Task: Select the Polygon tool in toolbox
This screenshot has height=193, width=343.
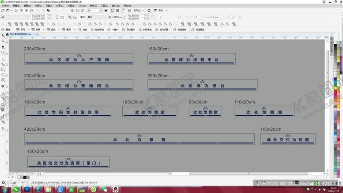Action: (3, 80)
